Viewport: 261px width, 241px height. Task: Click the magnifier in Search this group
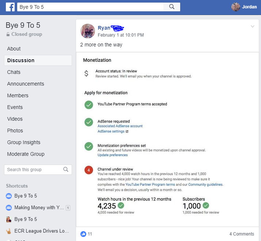tap(66, 169)
